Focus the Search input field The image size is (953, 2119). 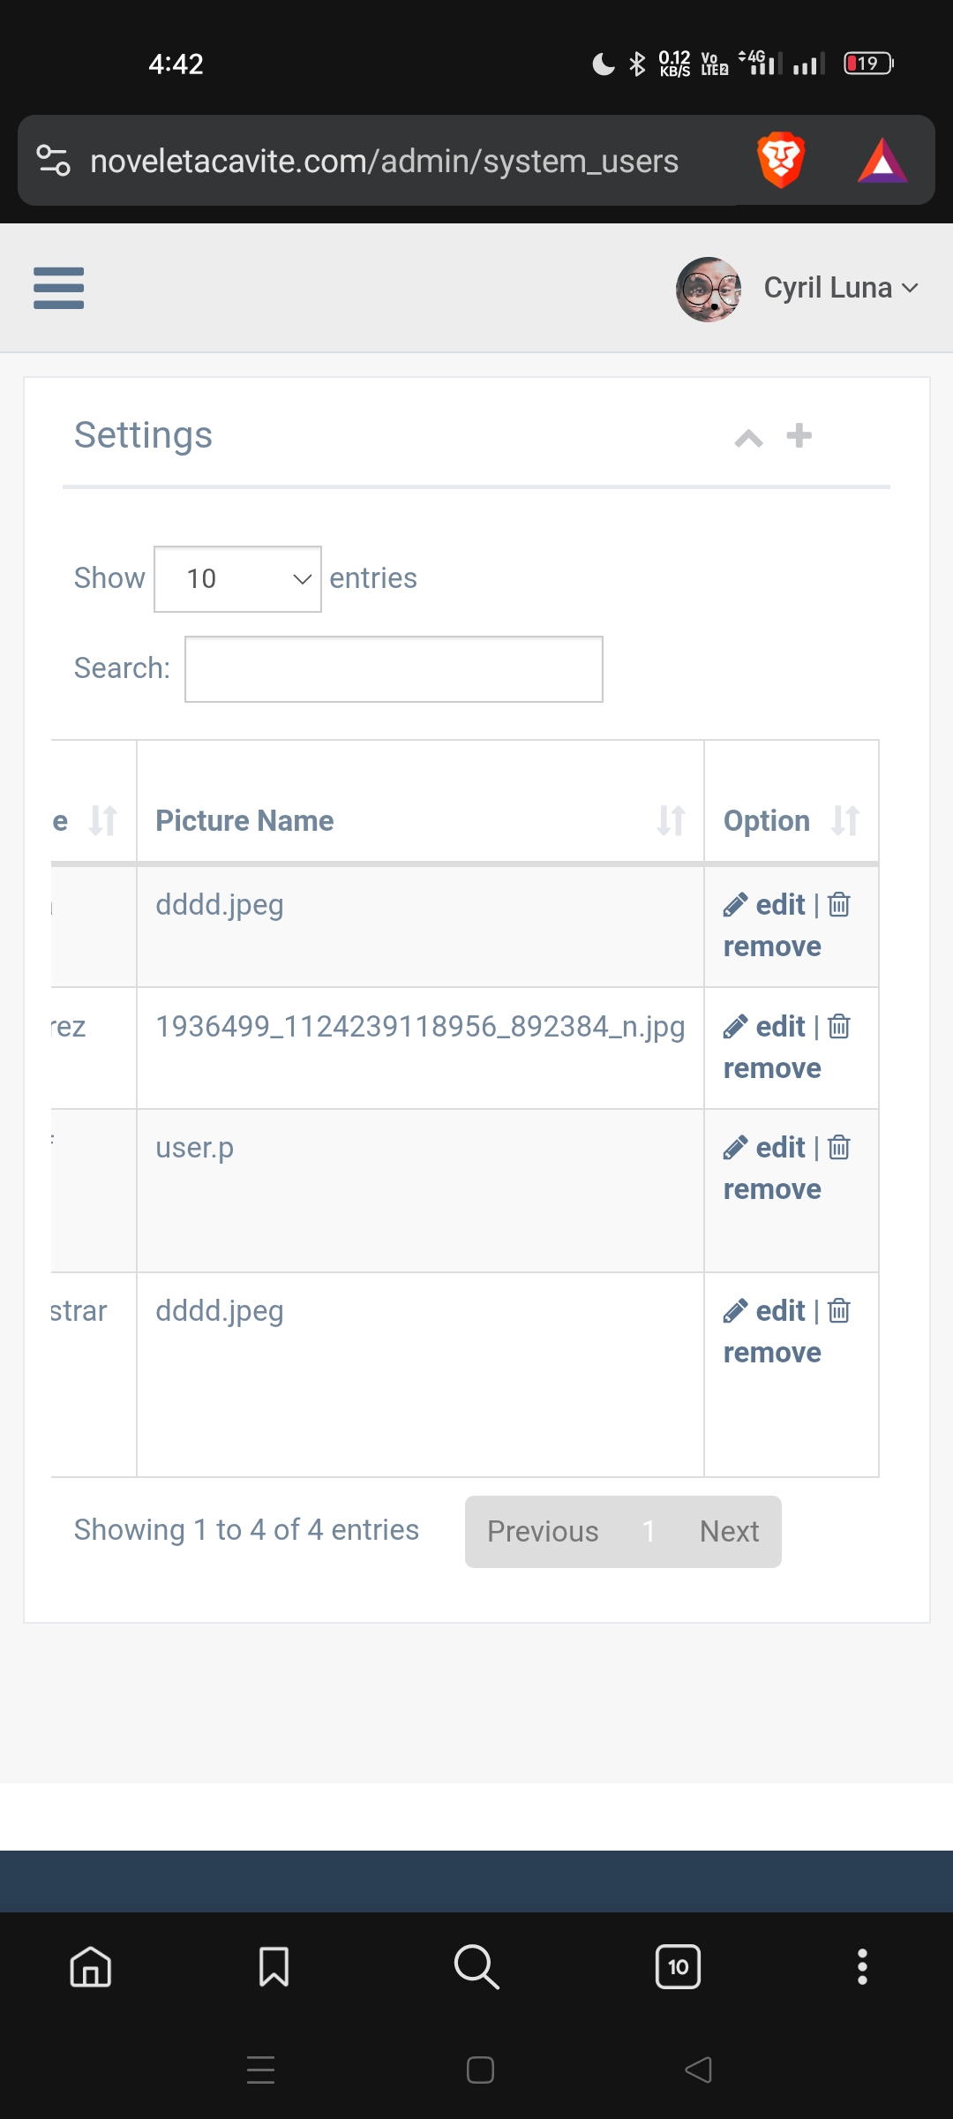pos(394,669)
